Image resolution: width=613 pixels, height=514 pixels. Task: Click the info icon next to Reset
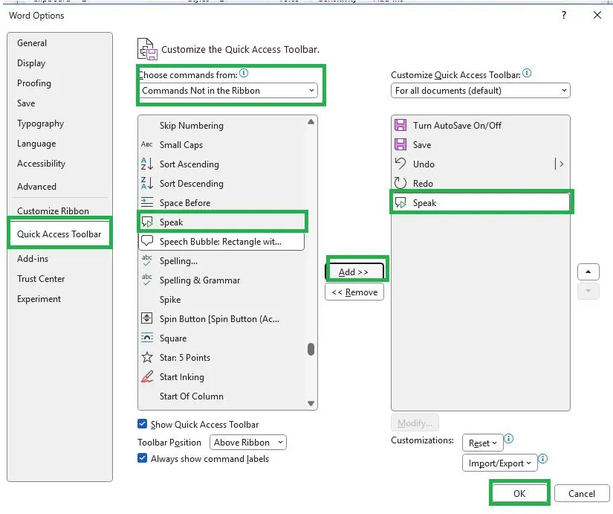(509, 439)
